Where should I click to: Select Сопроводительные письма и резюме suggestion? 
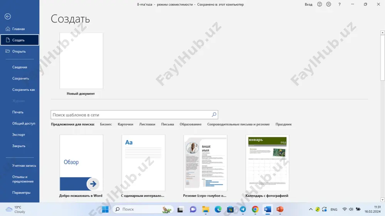238,124
